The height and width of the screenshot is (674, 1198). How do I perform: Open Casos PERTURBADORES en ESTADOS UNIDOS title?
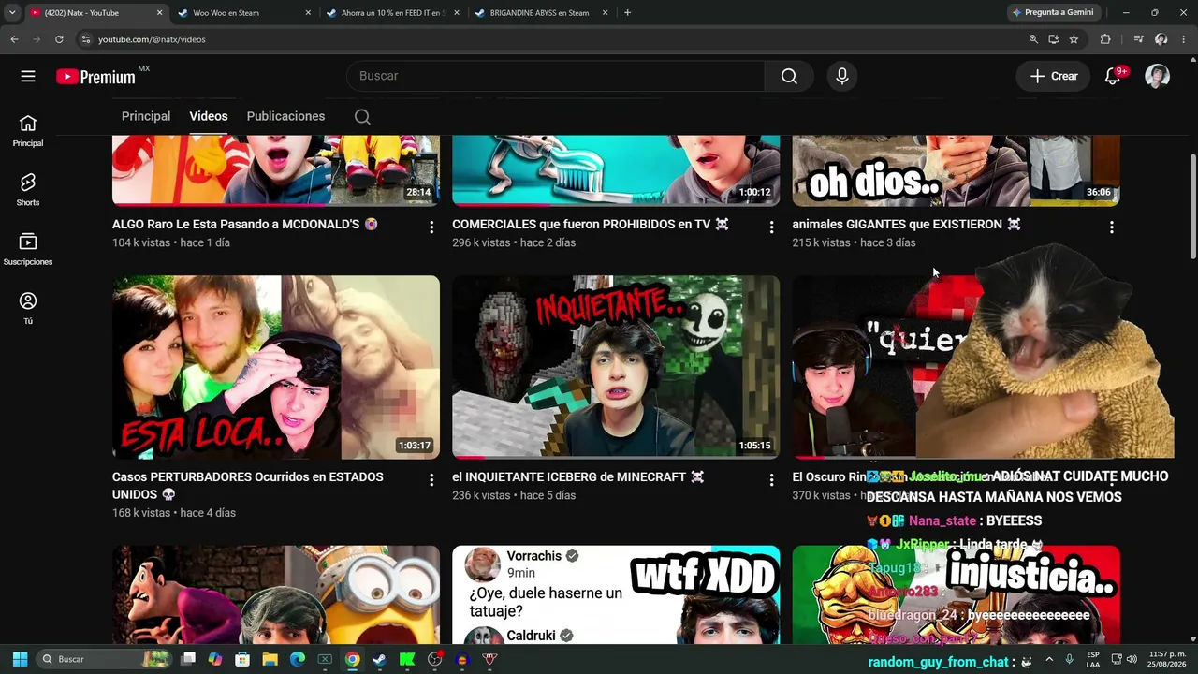[248, 486]
